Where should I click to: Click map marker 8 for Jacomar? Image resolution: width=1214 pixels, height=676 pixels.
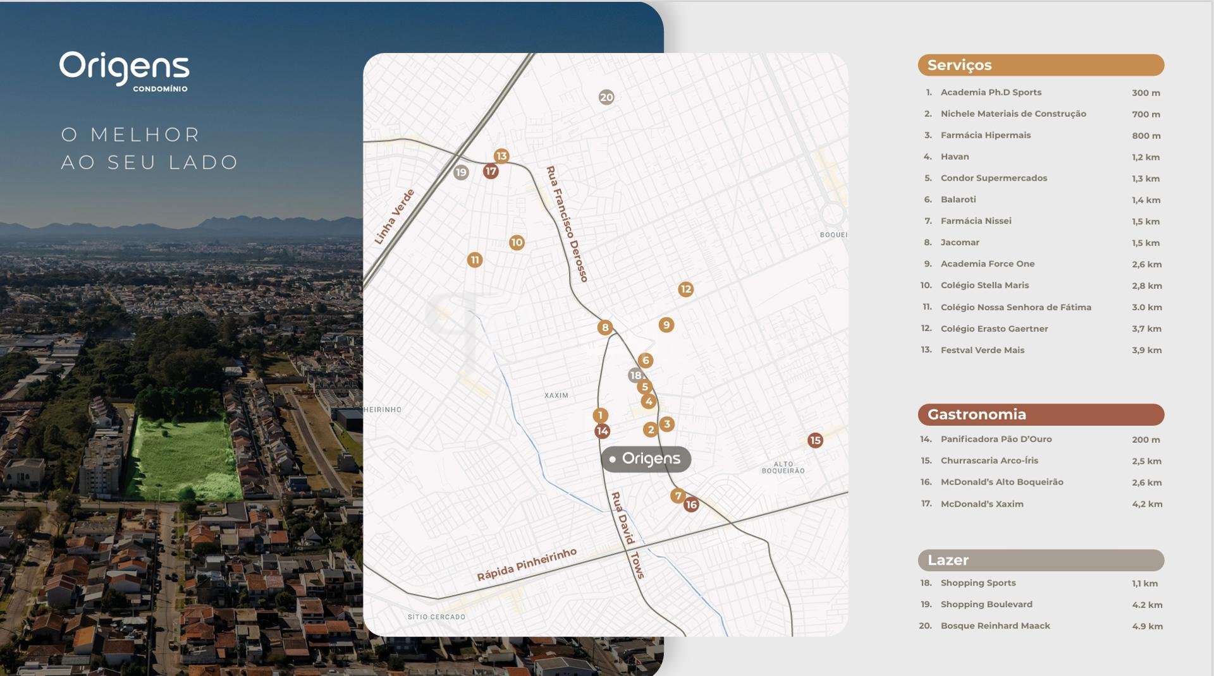coord(605,327)
